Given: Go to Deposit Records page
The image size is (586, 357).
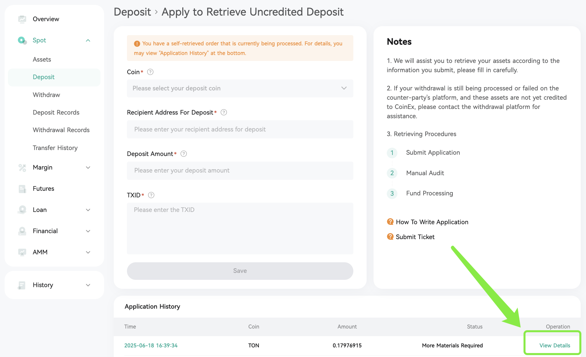Looking at the screenshot, I should (x=56, y=112).
